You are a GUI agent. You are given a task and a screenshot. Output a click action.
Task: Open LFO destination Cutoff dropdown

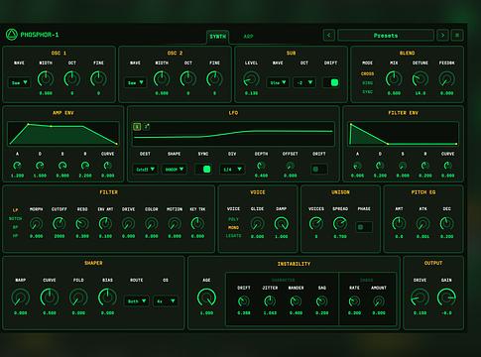tap(145, 170)
